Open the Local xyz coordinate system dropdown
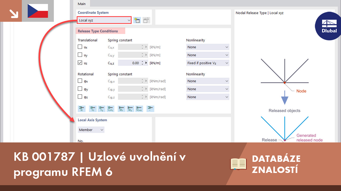Image resolution: width=341 pixels, height=191 pixels. [104, 20]
